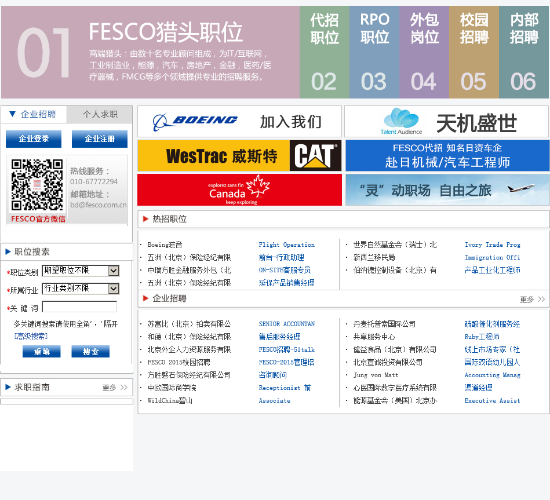Click the blue arrow beside 求职指南

(8, 387)
